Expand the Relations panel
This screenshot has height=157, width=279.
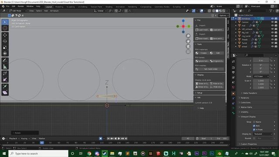[245, 98]
